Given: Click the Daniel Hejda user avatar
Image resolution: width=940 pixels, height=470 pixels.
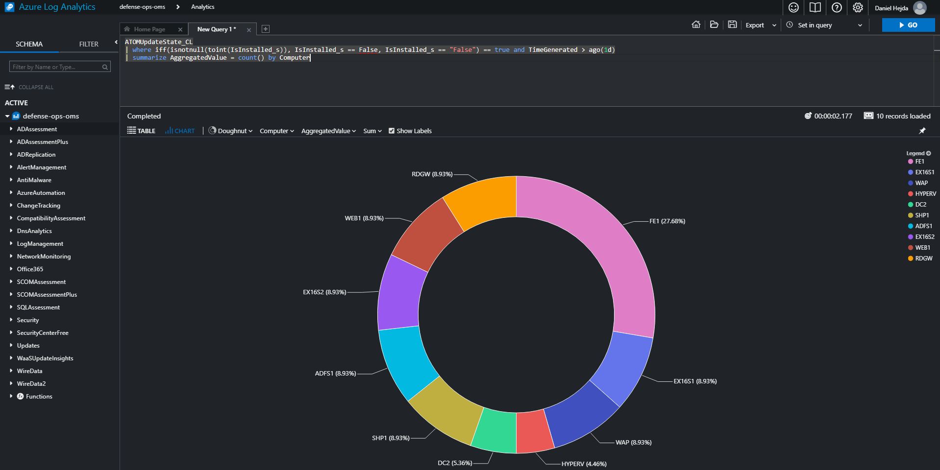Looking at the screenshot, I should [920, 8].
